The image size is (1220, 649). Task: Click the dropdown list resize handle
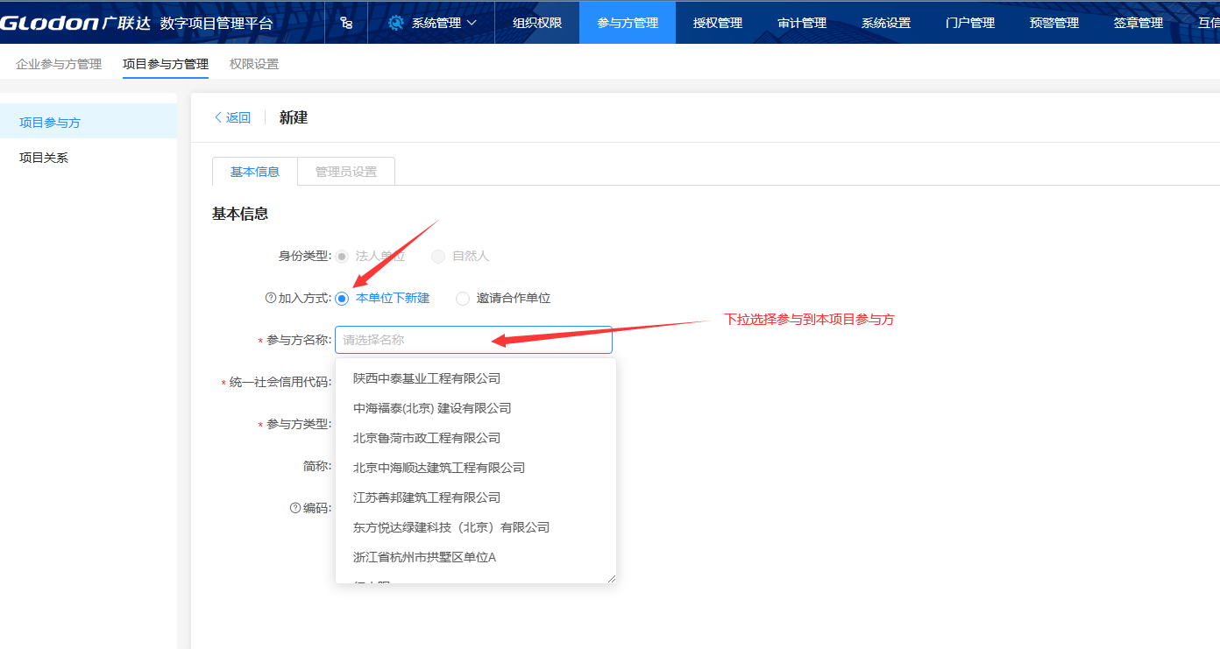pos(611,578)
